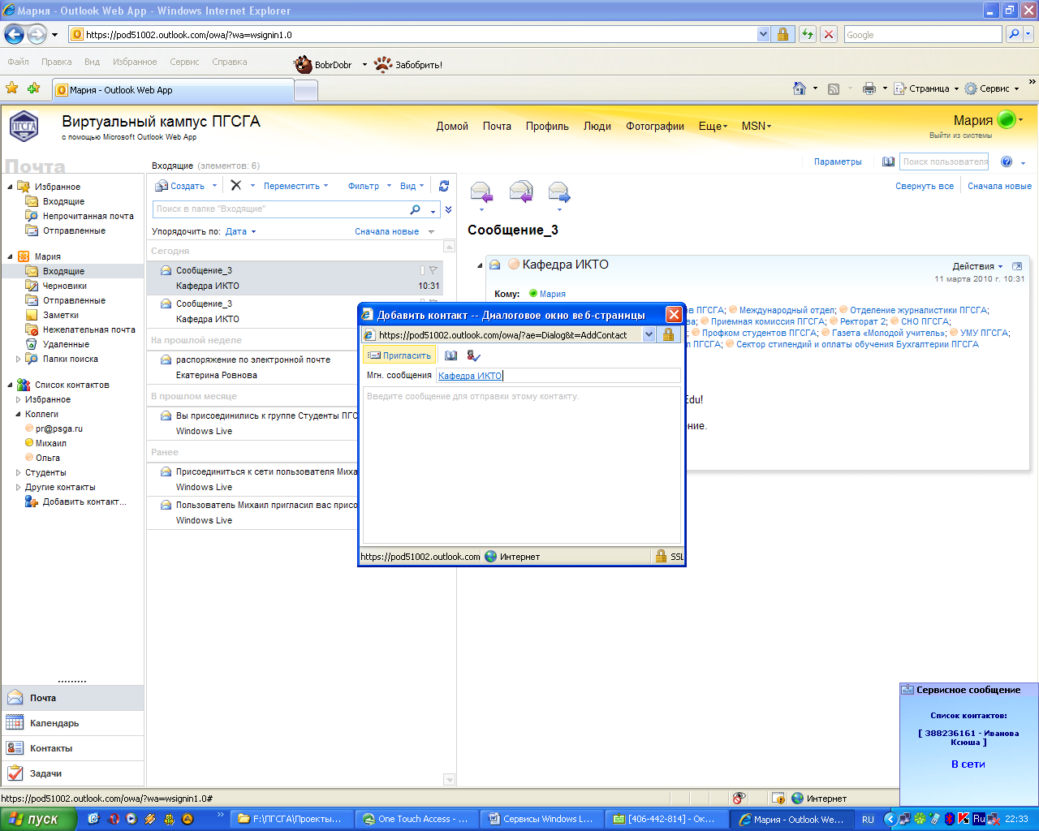Image resolution: width=1039 pixels, height=831 pixels.
Task: Switch to One Touch Access taskbar item
Action: point(416,819)
